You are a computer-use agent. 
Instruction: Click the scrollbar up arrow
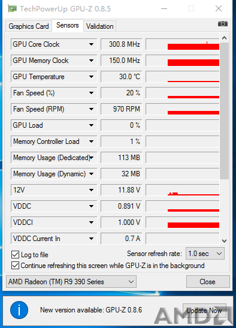click(x=224, y=38)
